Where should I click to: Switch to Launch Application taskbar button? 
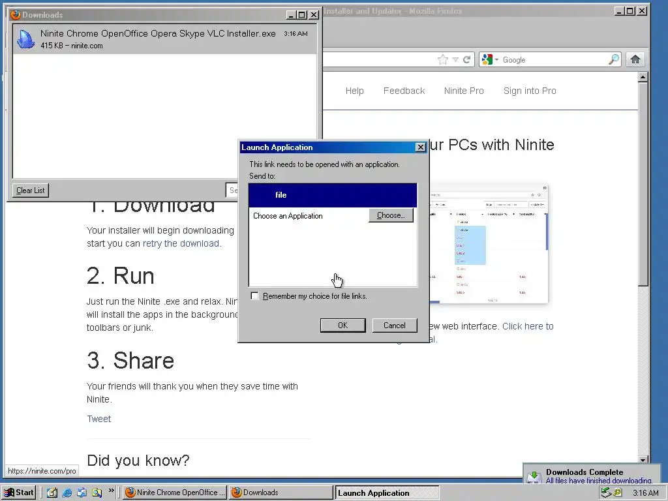click(x=387, y=493)
